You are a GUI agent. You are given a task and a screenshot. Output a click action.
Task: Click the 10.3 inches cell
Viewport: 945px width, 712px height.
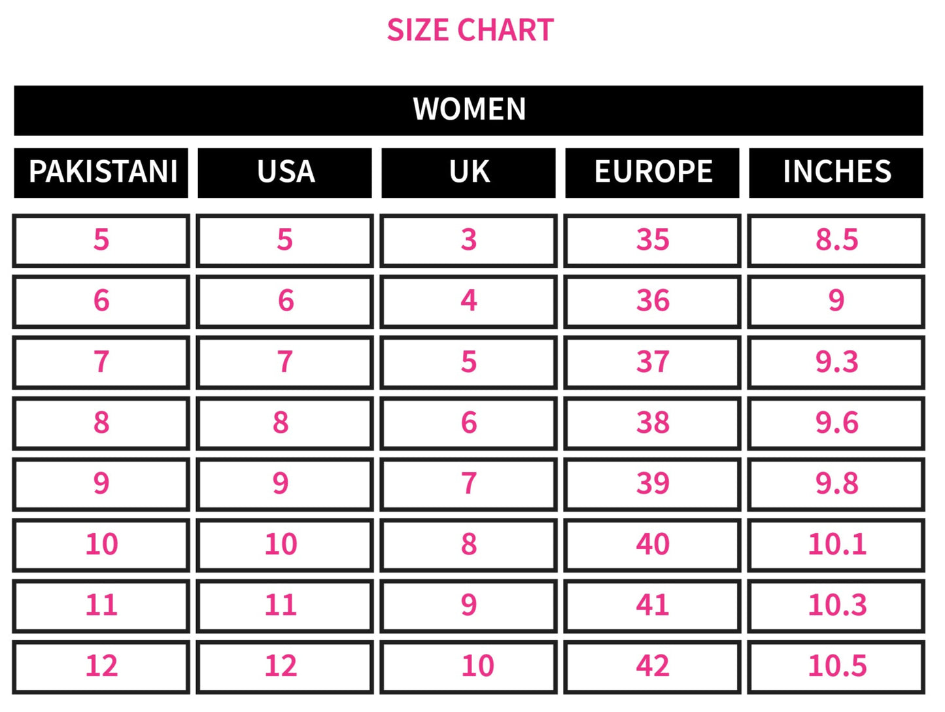click(x=836, y=605)
